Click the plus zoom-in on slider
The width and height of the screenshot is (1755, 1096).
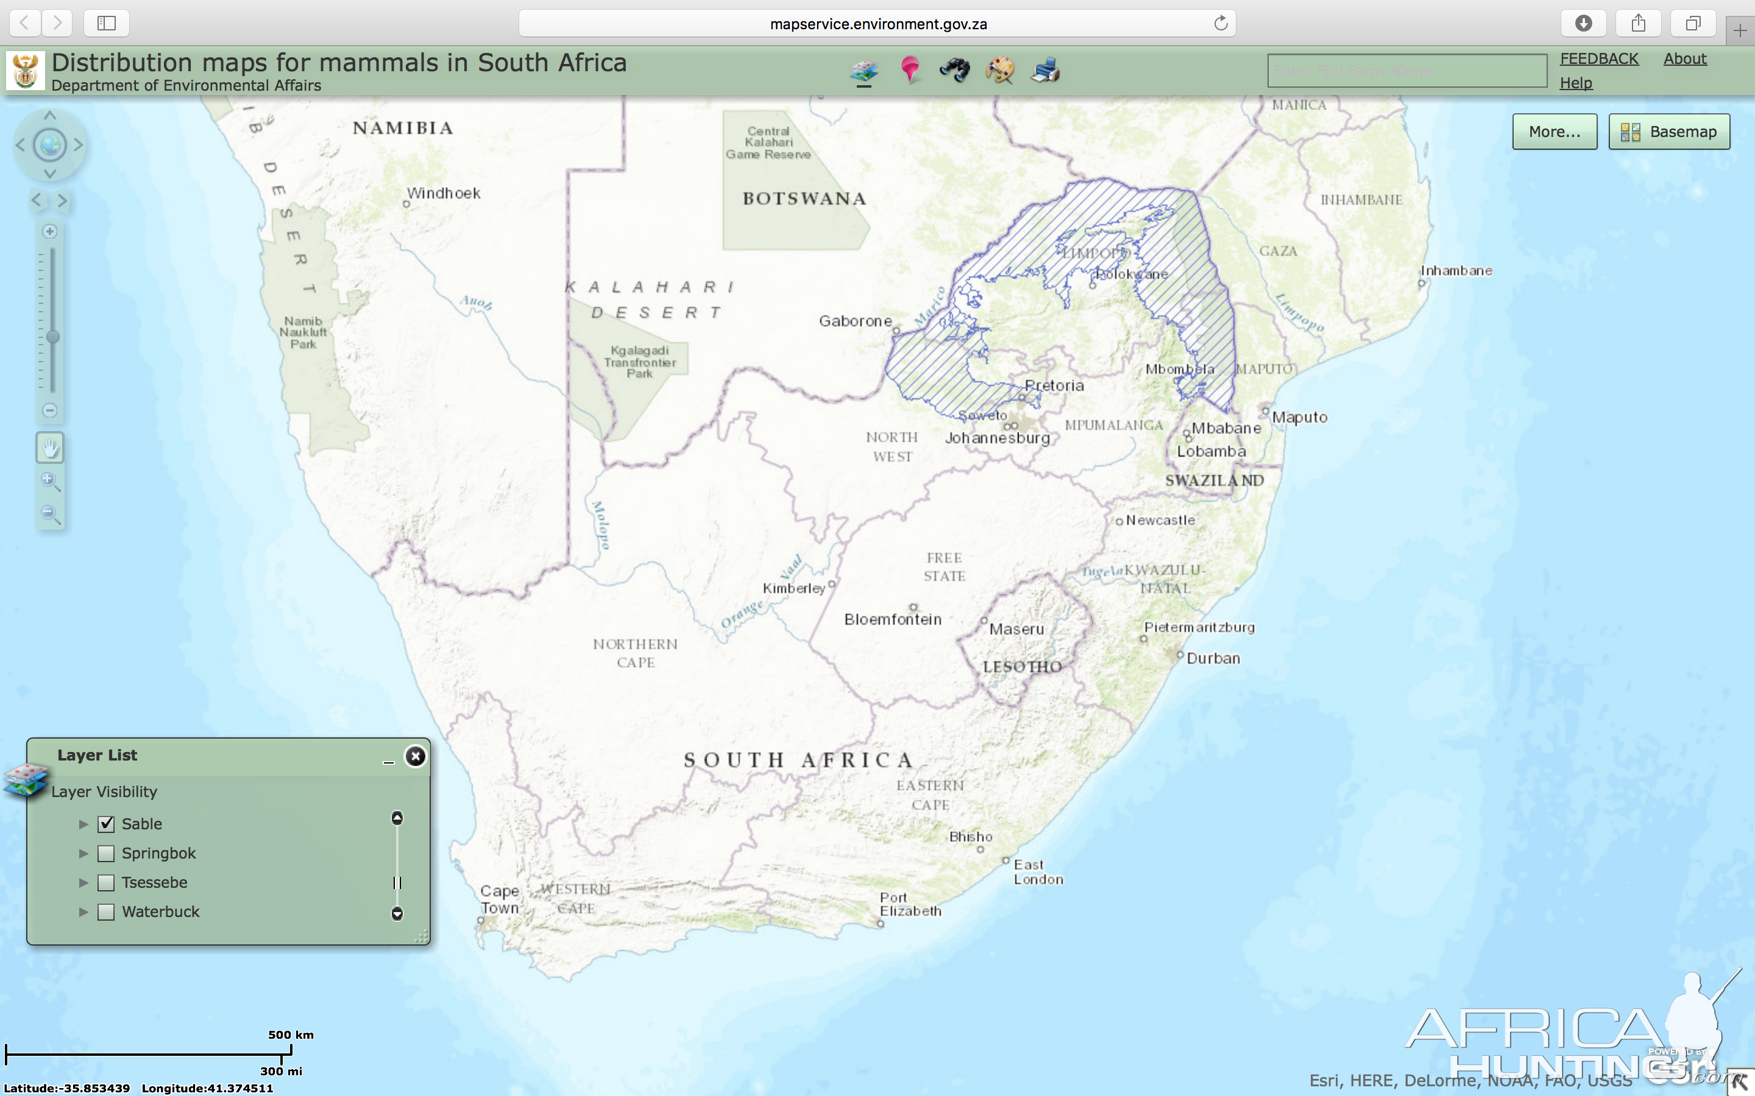click(x=49, y=231)
